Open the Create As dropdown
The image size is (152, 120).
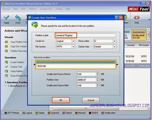(x=73, y=41)
